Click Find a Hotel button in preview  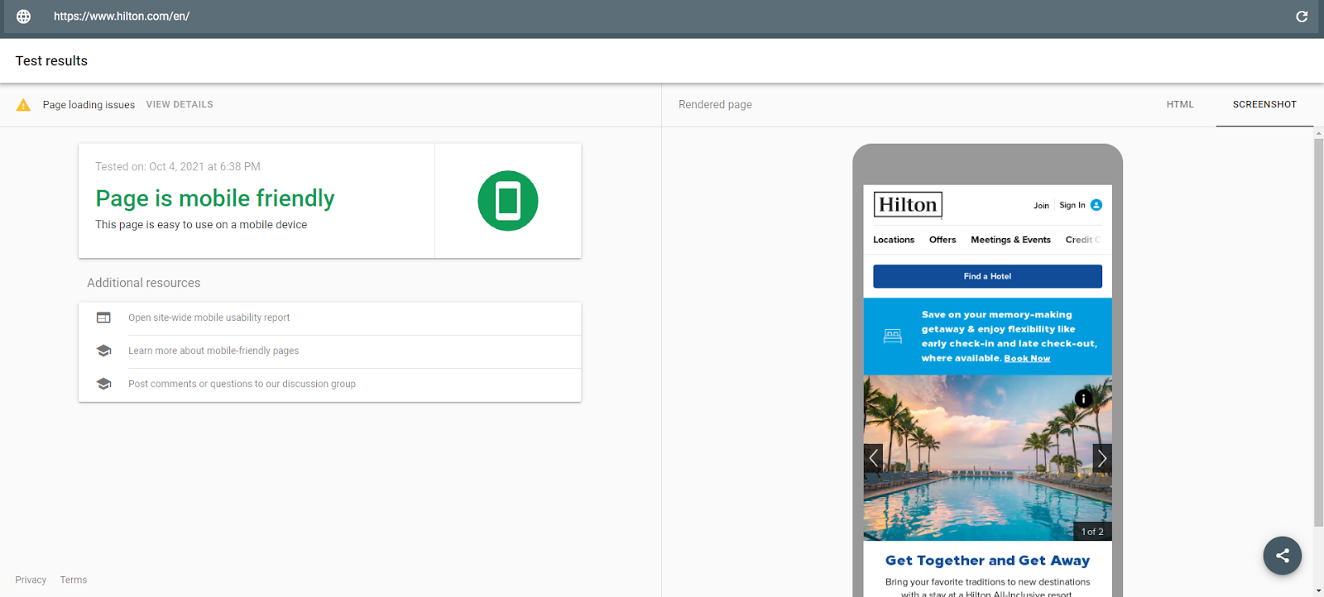[987, 276]
